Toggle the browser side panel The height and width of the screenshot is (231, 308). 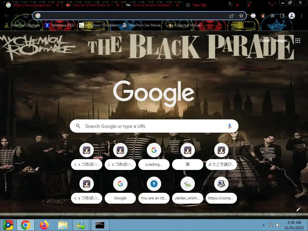pyautogui.click(x=282, y=16)
